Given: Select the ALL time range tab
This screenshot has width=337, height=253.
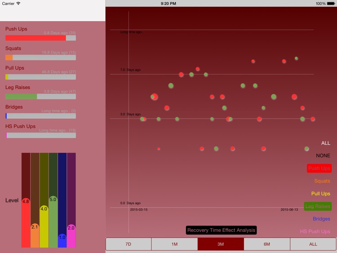Looking at the screenshot, I should pyautogui.click(x=313, y=244).
